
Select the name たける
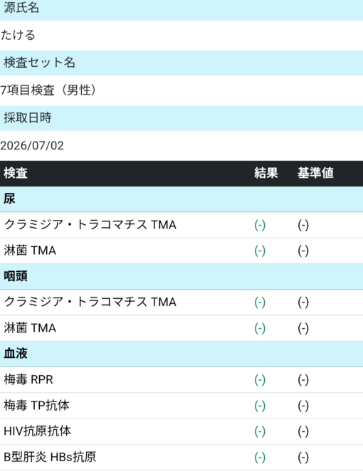click(x=18, y=35)
